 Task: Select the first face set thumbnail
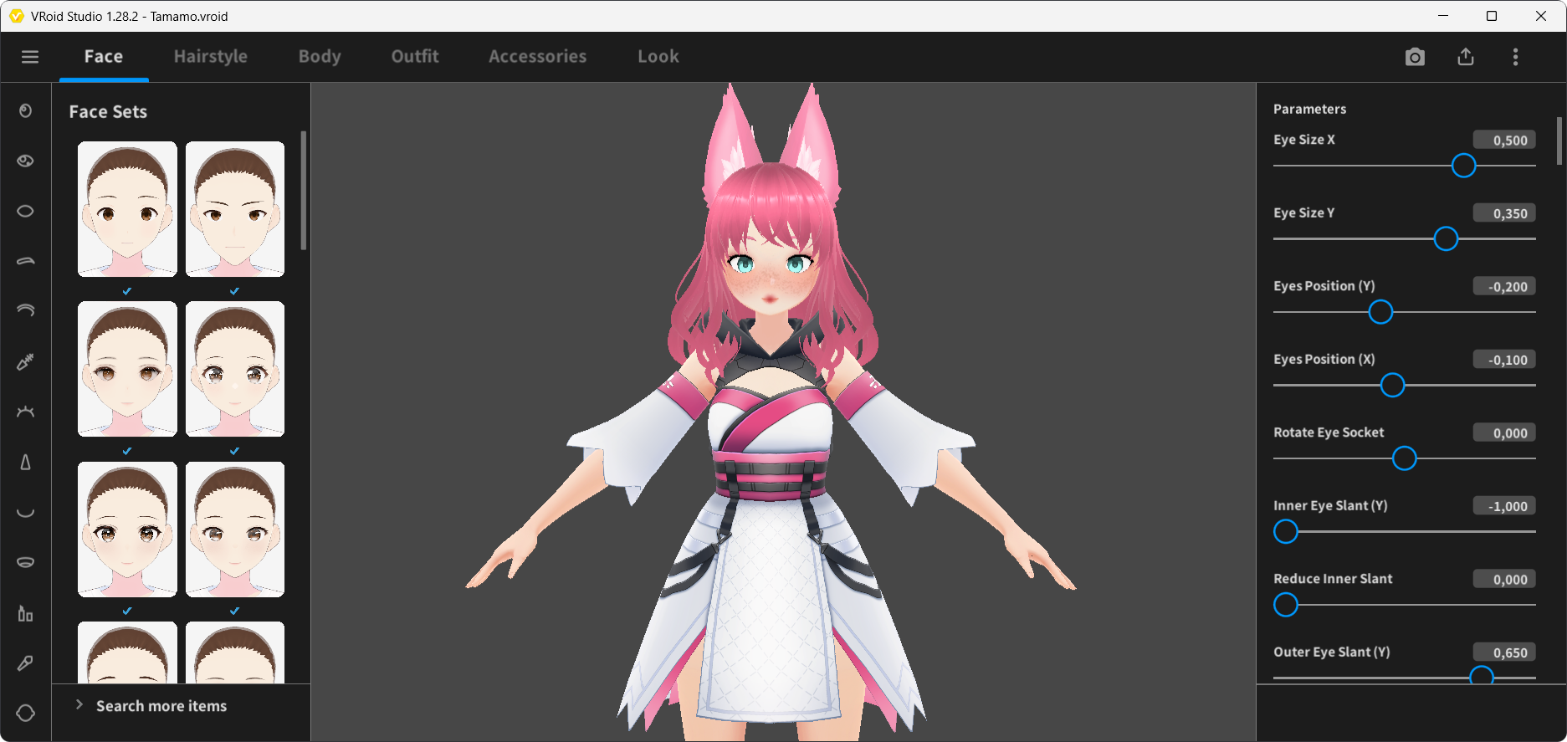[x=127, y=209]
